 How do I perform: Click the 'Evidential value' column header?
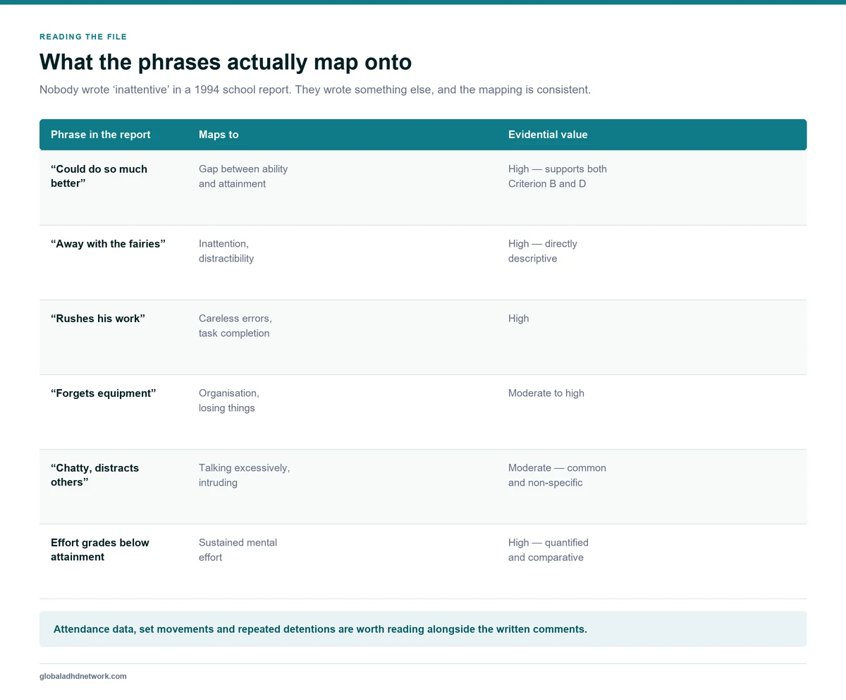pos(548,135)
